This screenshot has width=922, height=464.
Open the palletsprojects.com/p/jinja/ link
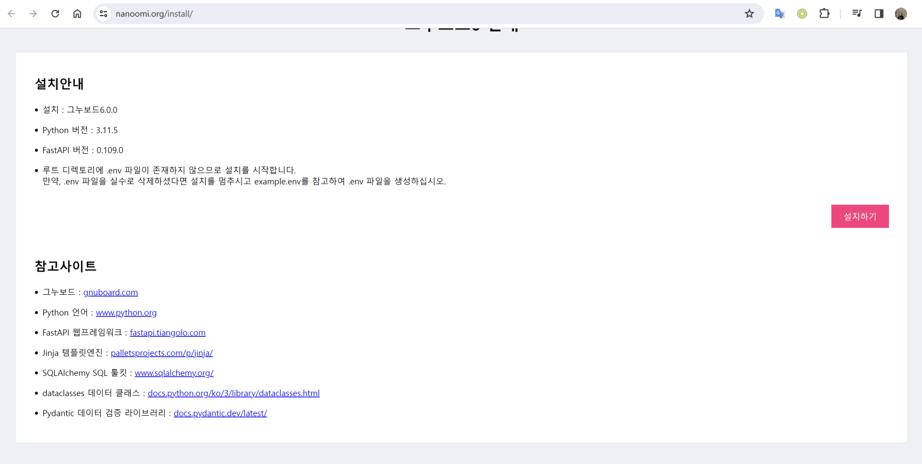[162, 353]
